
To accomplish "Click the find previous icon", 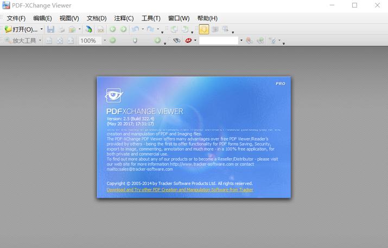I will 249,41.
